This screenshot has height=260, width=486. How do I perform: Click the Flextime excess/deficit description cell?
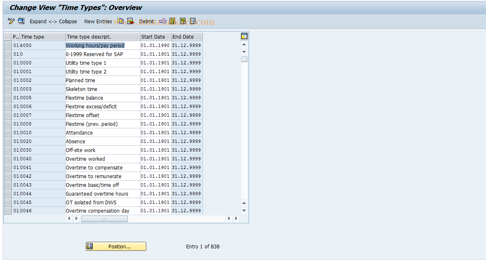pyautogui.click(x=103, y=106)
